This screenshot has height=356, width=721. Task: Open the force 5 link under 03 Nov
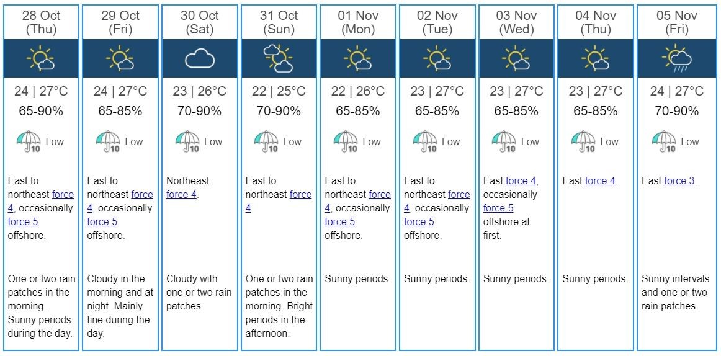click(498, 208)
